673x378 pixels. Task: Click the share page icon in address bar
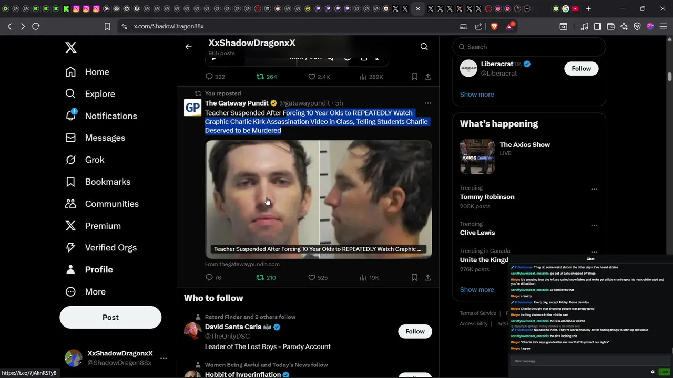tap(478, 26)
